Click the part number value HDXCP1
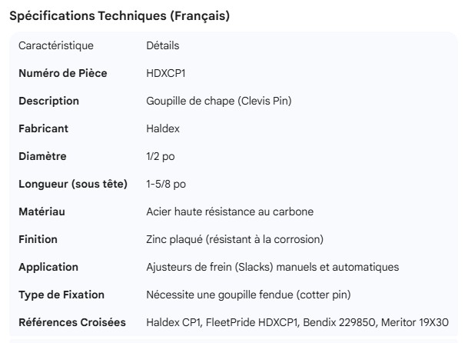 coord(166,73)
